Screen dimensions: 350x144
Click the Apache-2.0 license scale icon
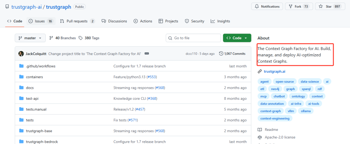coord(260,137)
